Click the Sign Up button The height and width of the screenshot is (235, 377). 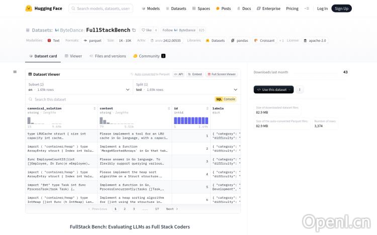coord(341,9)
